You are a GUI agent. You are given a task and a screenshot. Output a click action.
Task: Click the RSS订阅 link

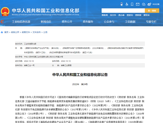click(x=156, y=4)
